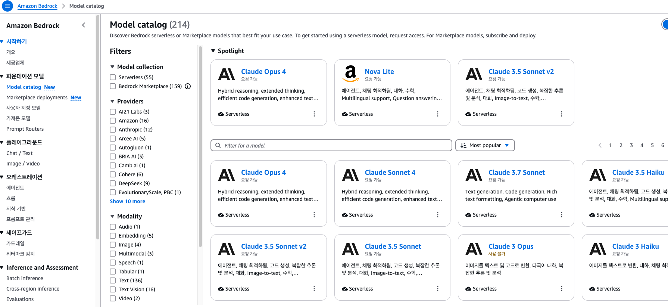Click the Amazon Bedrock breadcrumb link

click(37, 6)
